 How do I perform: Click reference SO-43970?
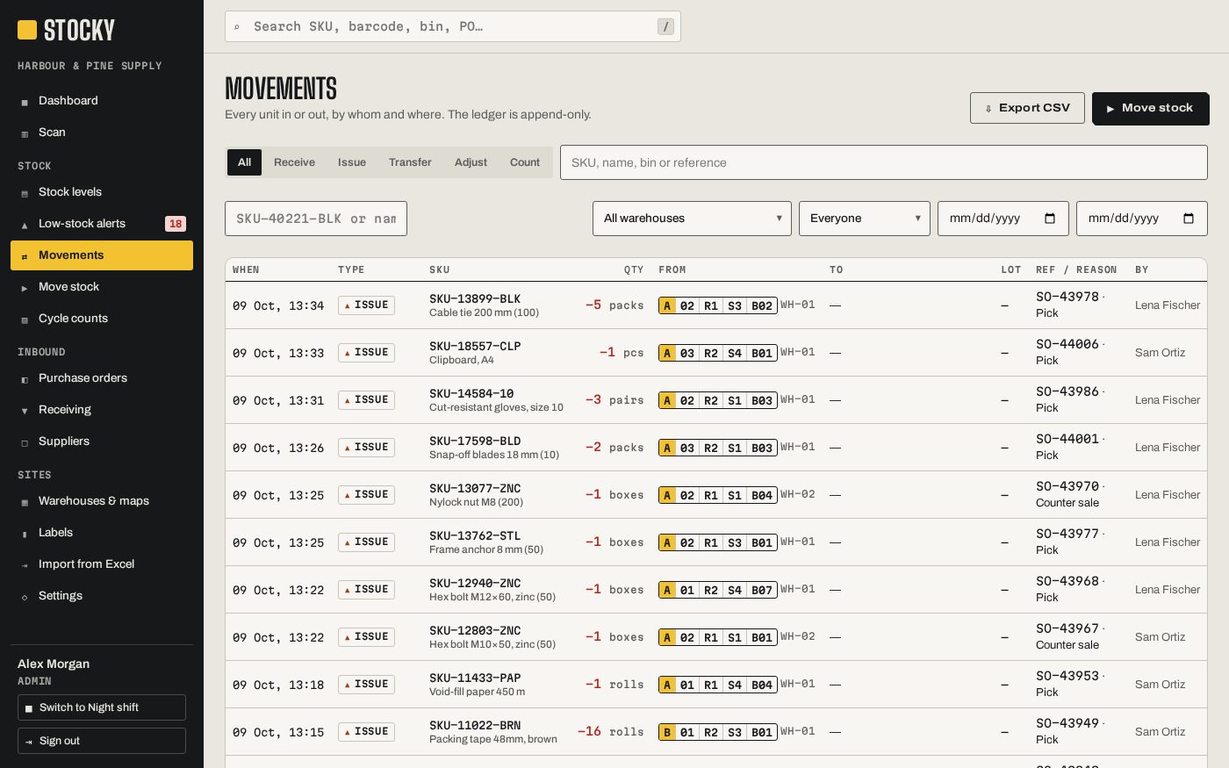pos(1067,486)
